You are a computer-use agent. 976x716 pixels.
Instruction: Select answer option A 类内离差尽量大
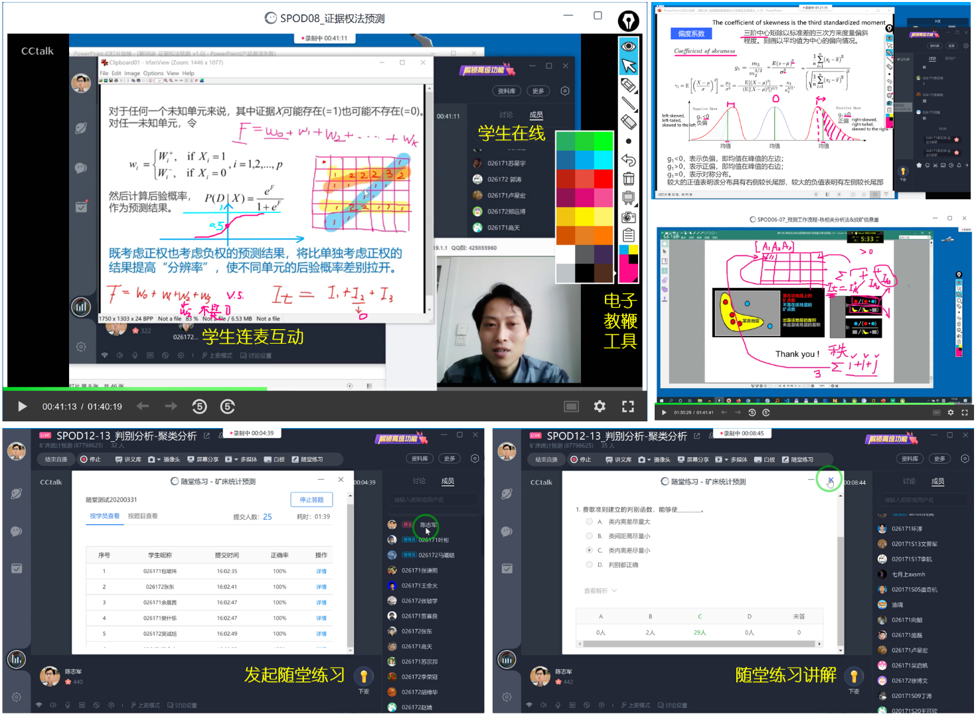[x=589, y=522]
